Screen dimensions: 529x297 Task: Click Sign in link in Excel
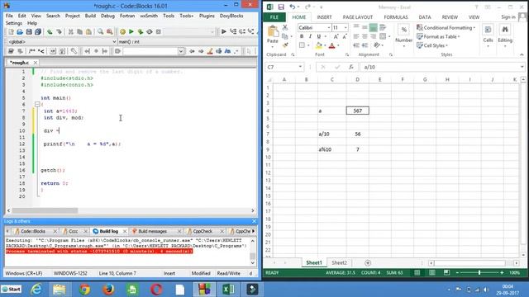point(508,17)
